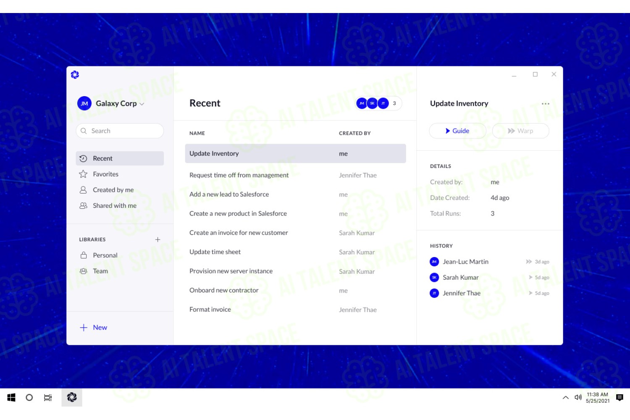Open the JM user avatar in sidebar

(x=84, y=103)
